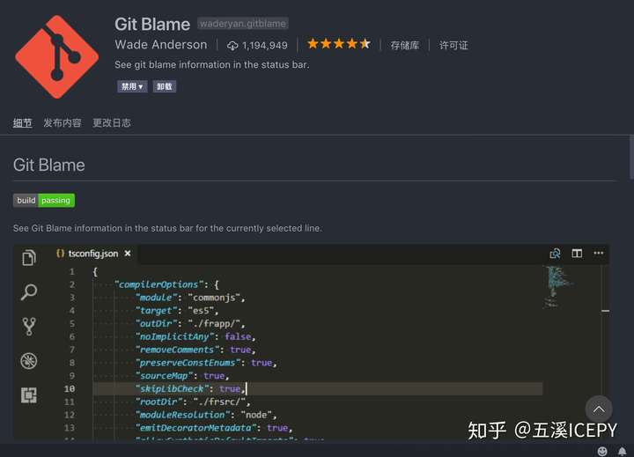Click the "module" key on line 3
The width and height of the screenshot is (634, 457).
coord(157,298)
